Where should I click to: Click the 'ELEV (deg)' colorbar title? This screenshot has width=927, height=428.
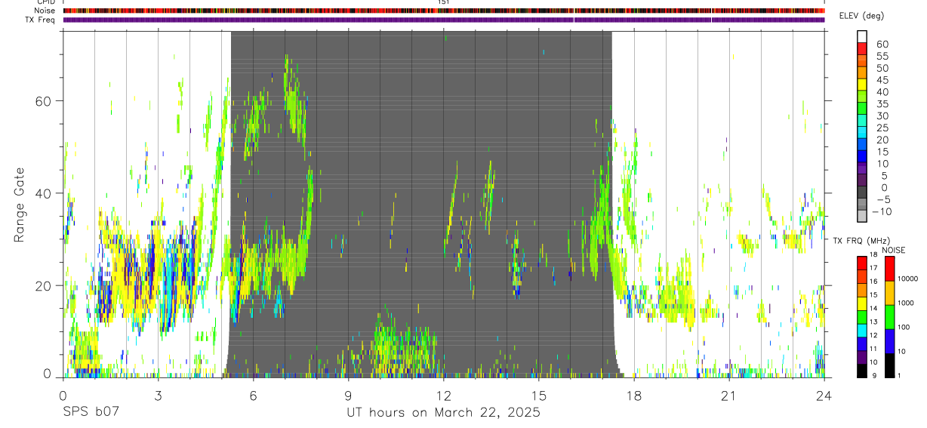tap(862, 16)
